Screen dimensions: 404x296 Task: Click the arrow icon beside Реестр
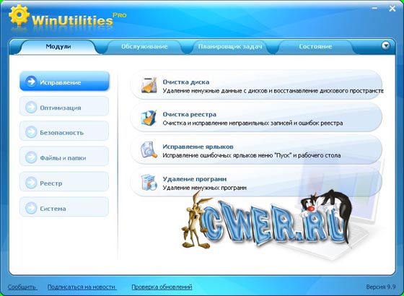(x=31, y=183)
